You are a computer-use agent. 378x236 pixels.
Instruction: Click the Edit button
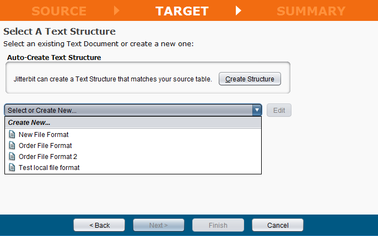coord(279,110)
